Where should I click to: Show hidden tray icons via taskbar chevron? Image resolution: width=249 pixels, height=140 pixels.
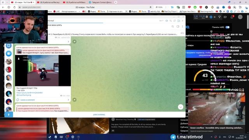[211, 137]
